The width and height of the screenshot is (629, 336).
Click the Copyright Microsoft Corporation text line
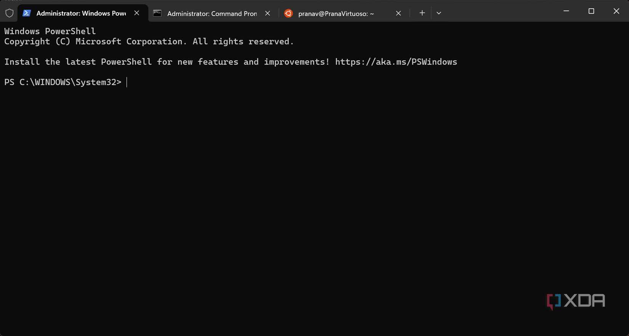tap(149, 42)
